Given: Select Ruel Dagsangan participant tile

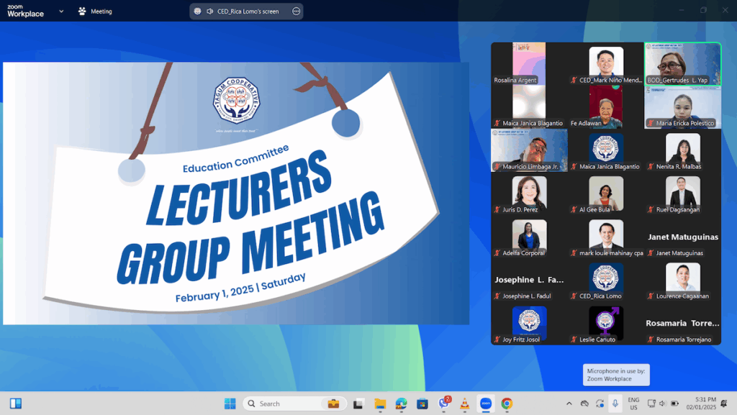Looking at the screenshot, I should point(682,193).
